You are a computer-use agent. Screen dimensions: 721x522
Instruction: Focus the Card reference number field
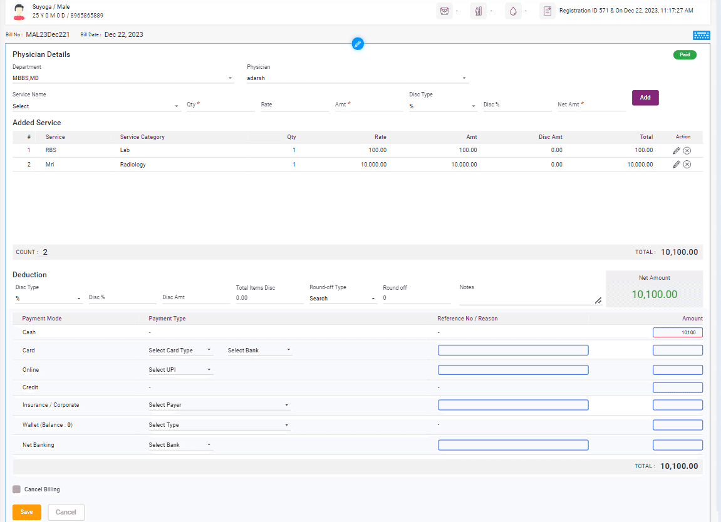(513, 351)
